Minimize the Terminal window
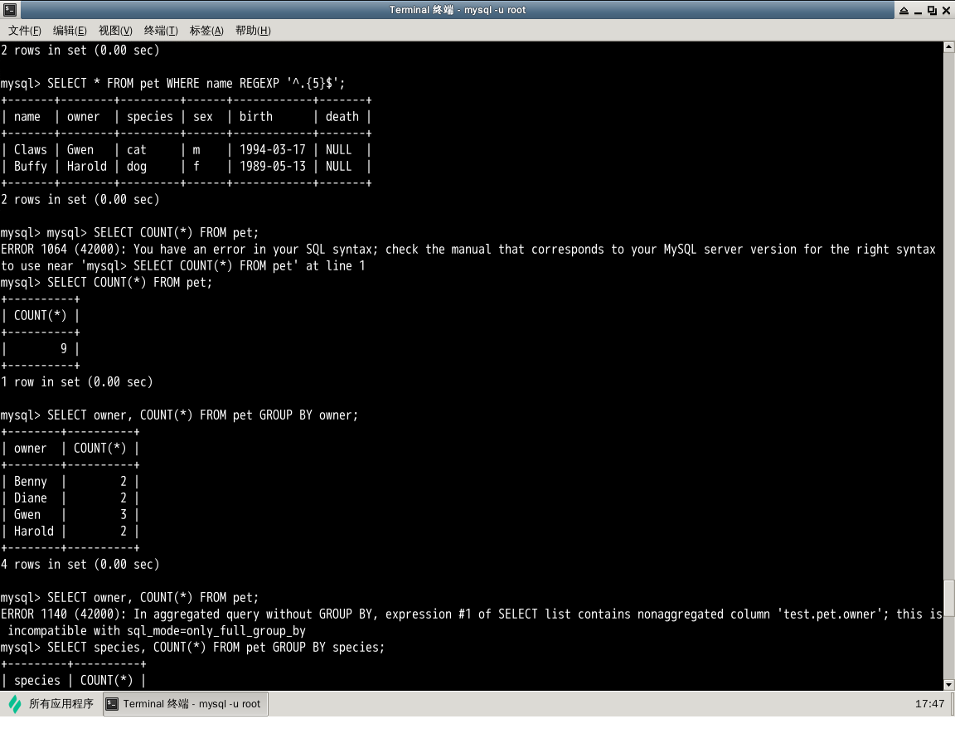Screen dimensions: 955x743 918,10
